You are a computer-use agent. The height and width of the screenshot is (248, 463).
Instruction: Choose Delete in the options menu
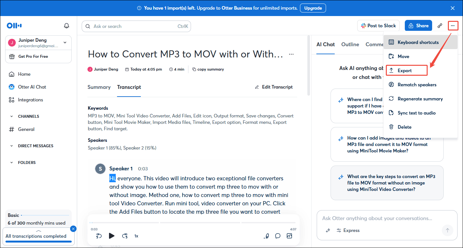421,127
